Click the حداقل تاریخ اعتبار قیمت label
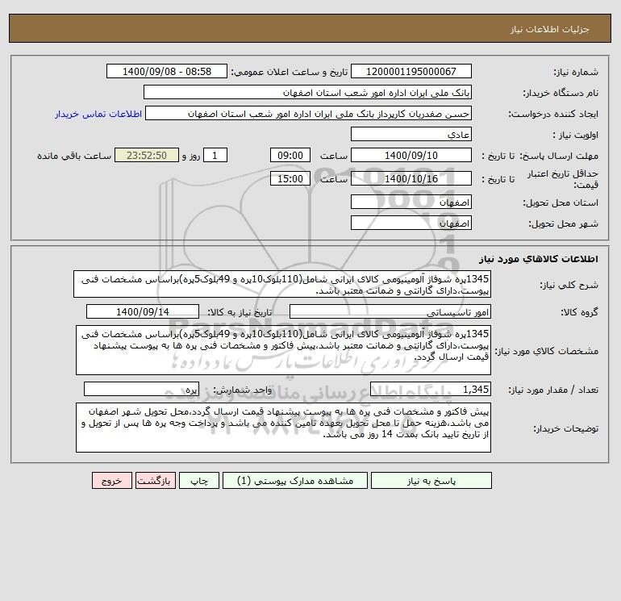This screenshot has height=601, width=621. tap(562, 179)
